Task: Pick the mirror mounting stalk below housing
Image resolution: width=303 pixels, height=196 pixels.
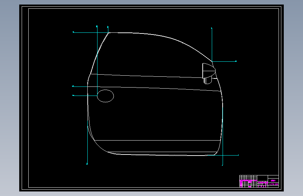Action: point(208,80)
